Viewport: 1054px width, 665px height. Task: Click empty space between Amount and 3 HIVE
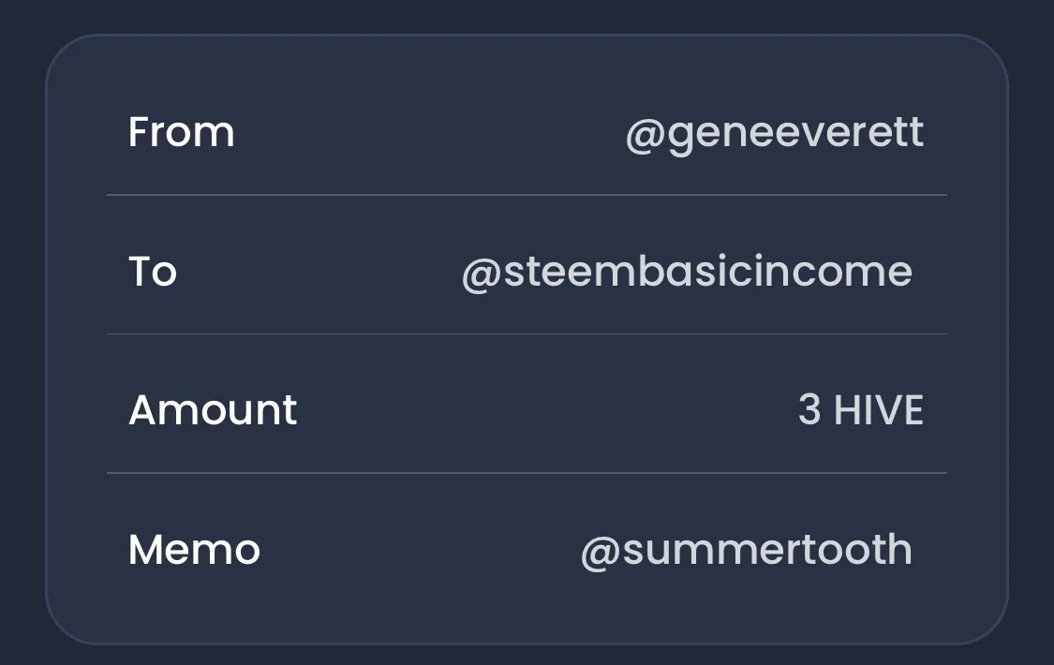(548, 409)
